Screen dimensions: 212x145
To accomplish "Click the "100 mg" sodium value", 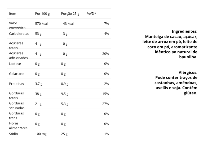I will click(x=41, y=134).
